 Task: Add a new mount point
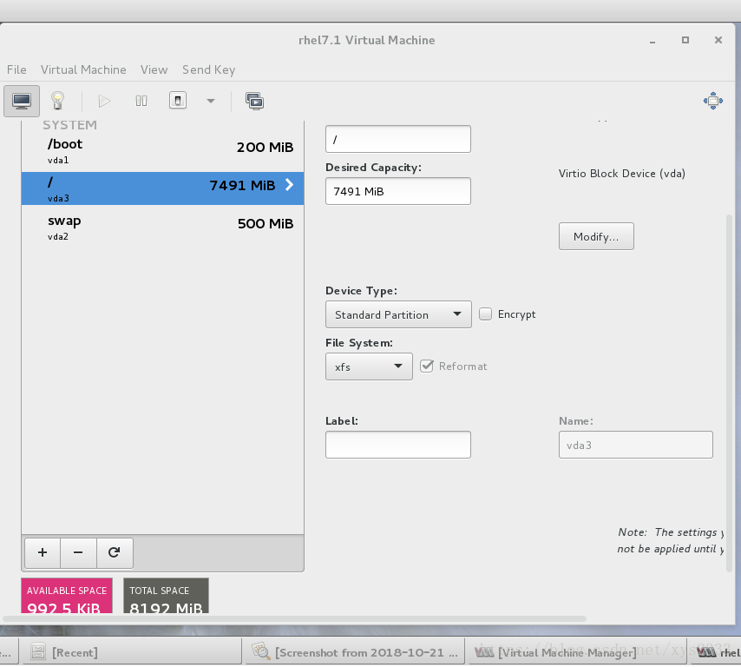point(43,552)
